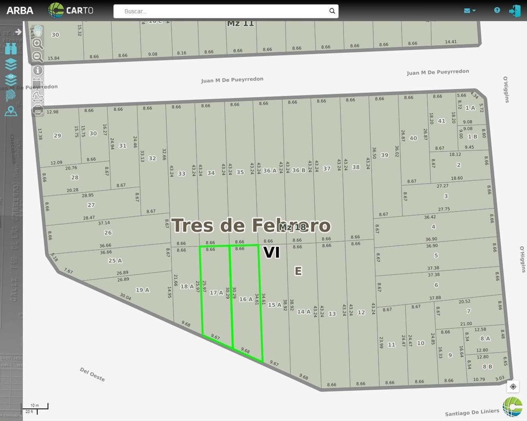Select the distance measurement tool

(37, 97)
